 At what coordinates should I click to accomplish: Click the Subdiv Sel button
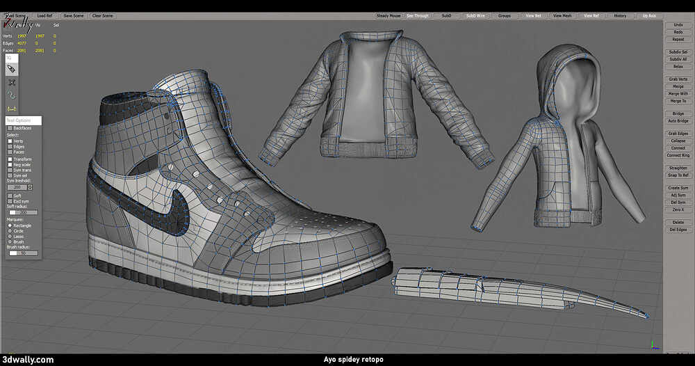click(x=678, y=52)
